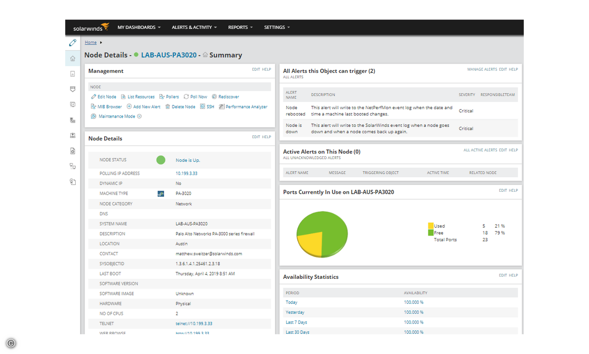The image size is (589, 354).
Task: Click the Maintenance Mode icon
Action: pyautogui.click(x=93, y=117)
